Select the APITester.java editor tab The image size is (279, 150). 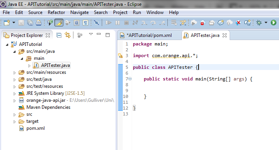pyautogui.click(x=205, y=35)
